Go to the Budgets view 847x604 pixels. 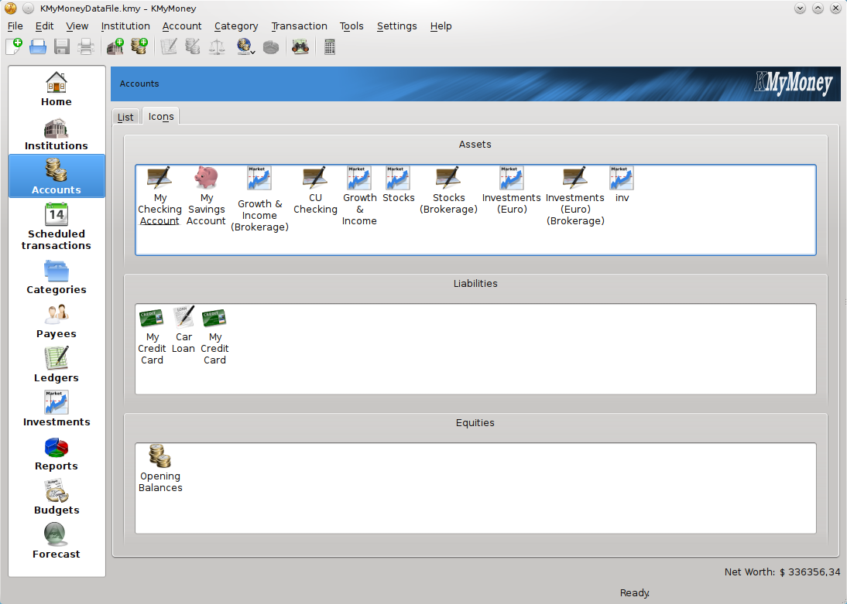[x=57, y=498]
